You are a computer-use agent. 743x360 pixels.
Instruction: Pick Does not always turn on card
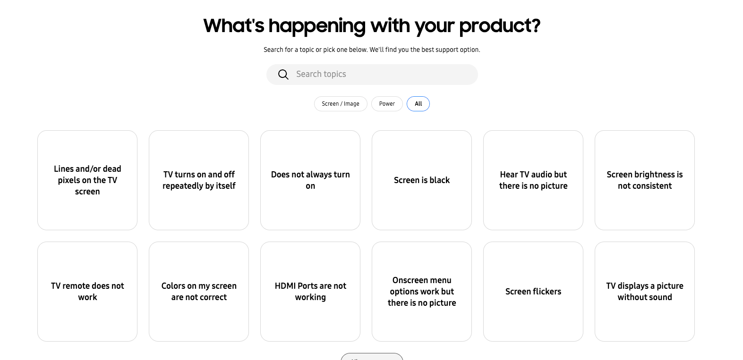(310, 180)
